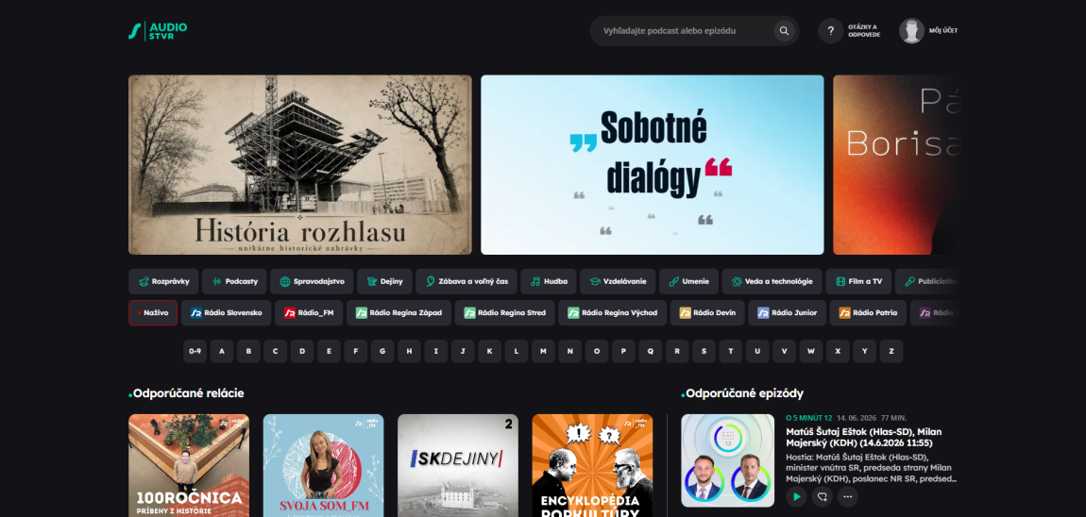Filter shows by letter A

222,351
